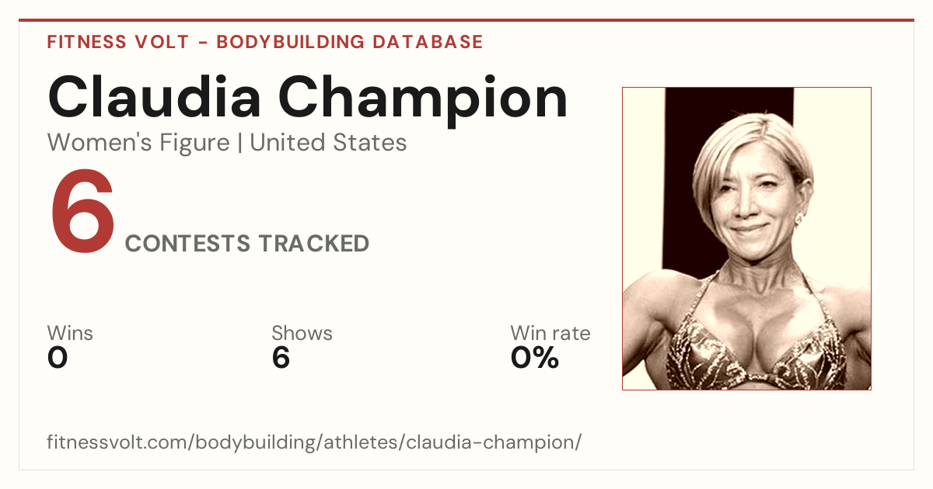
Task: Click the Wins value of 0
Action: point(58,358)
